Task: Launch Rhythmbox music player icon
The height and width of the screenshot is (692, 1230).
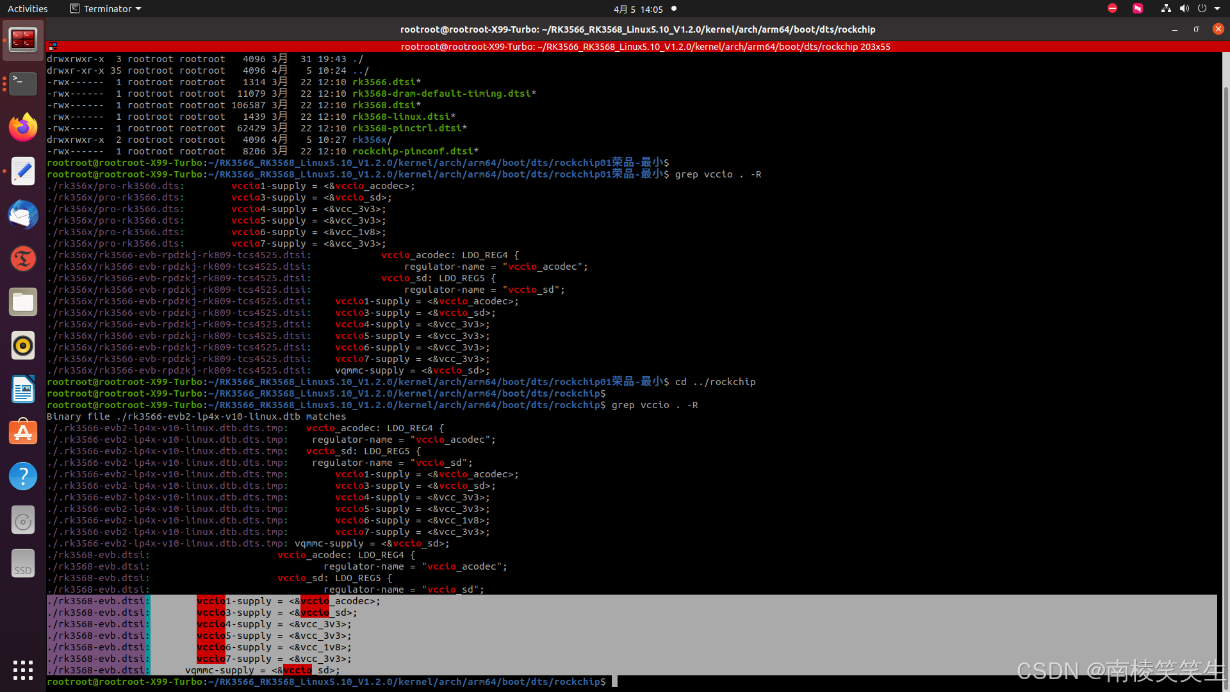Action: click(23, 345)
